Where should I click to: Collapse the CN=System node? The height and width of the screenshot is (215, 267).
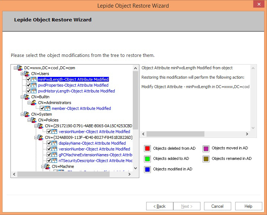[22, 114]
